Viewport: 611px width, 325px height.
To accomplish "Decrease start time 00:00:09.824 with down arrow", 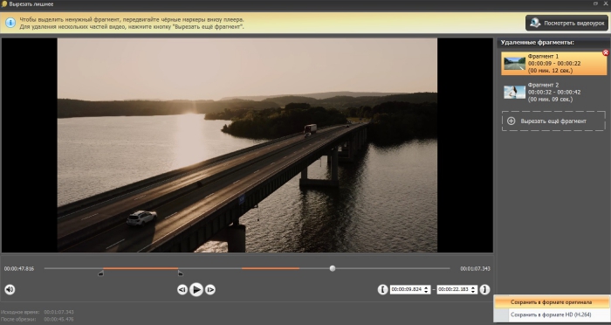I will 426,292.
